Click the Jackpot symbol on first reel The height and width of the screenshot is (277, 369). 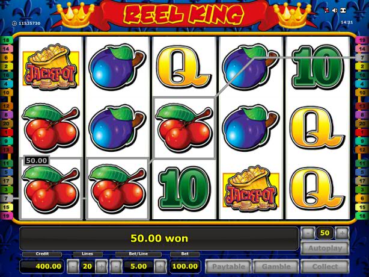click(51, 67)
